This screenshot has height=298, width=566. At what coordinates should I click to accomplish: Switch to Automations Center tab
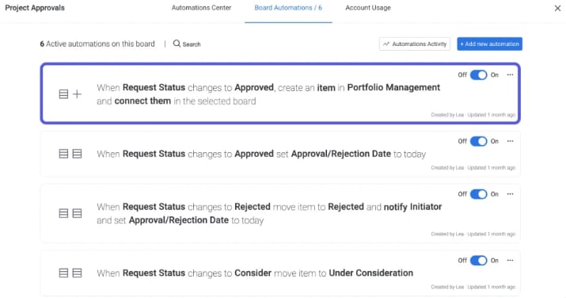[x=201, y=8]
